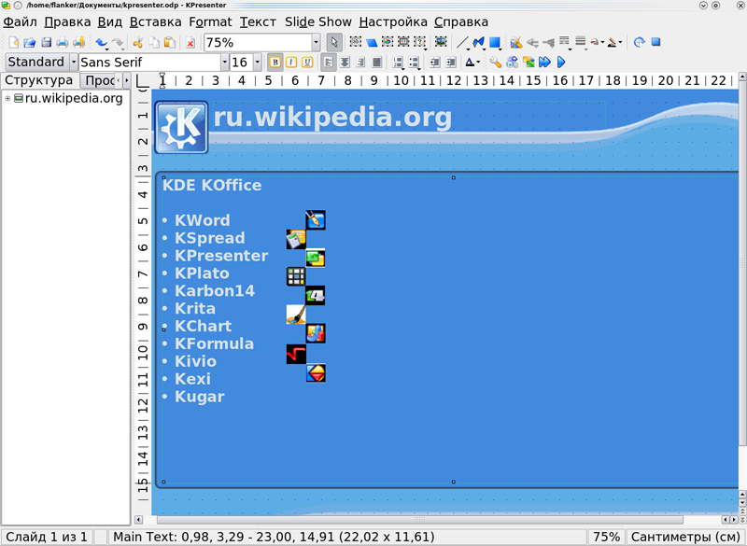Open the 75% zoom dropdown
The height and width of the screenshot is (546, 747).
click(x=316, y=43)
